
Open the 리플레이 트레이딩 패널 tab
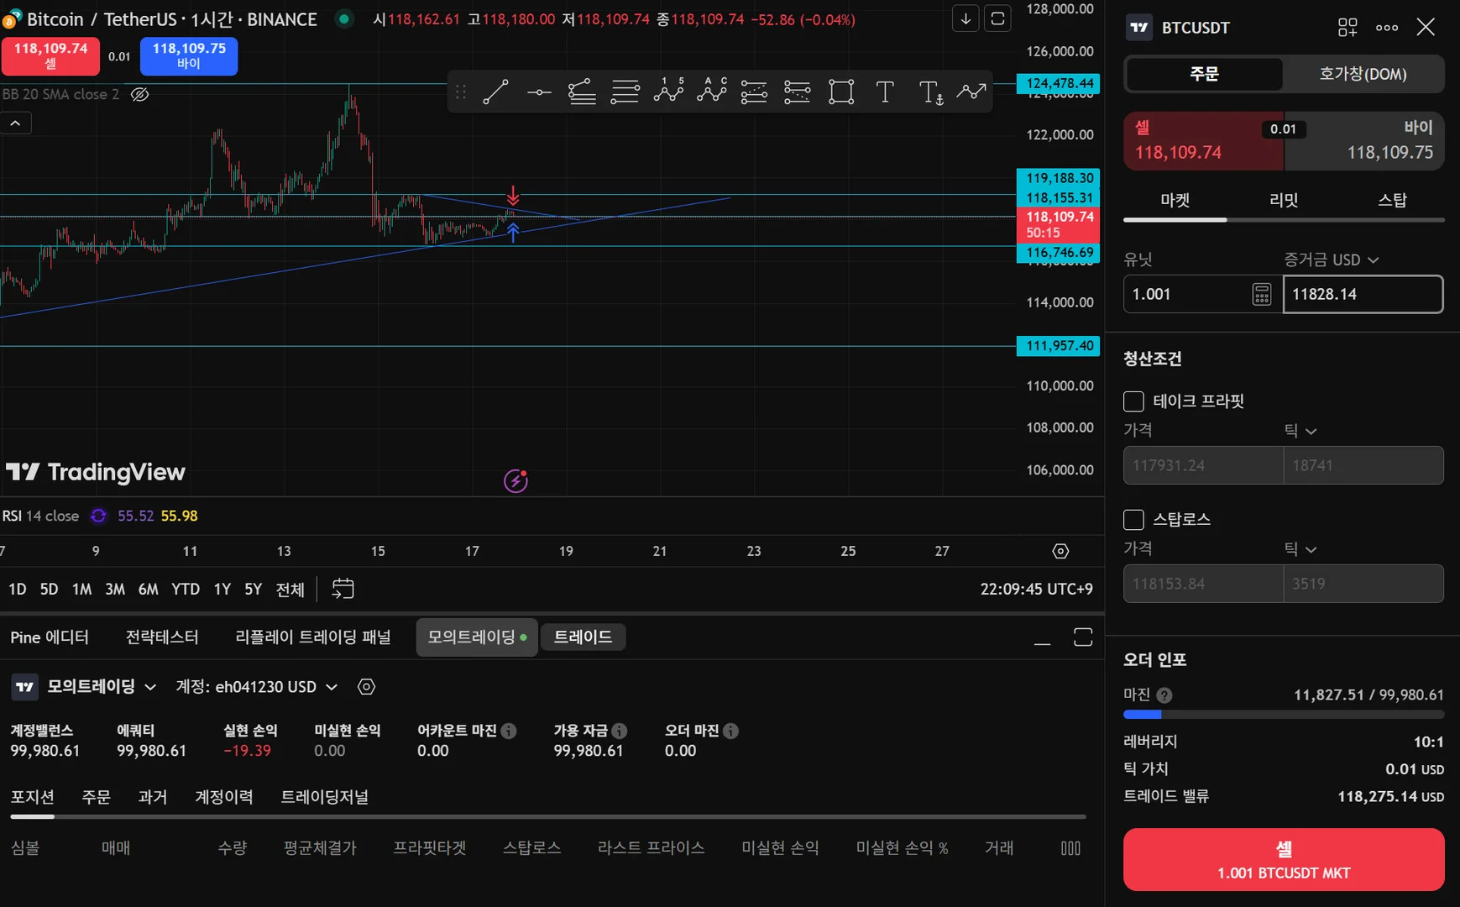(x=313, y=637)
